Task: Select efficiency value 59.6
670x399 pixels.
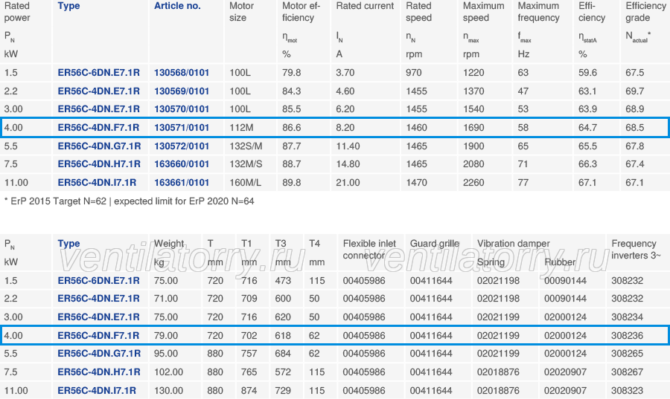Action: point(588,73)
